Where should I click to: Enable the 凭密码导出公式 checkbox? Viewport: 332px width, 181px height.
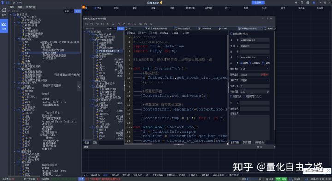244,96
